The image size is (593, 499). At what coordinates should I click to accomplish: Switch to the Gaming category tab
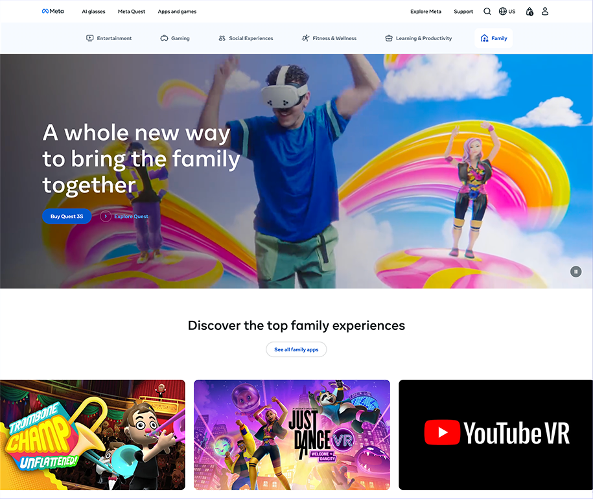coord(175,38)
